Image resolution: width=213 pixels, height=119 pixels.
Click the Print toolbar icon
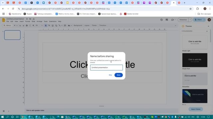point(27,25)
